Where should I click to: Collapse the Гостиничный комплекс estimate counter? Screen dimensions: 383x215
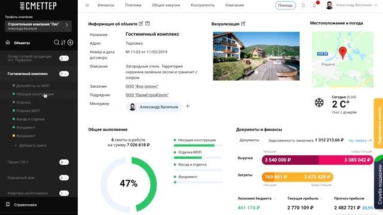pos(64,74)
